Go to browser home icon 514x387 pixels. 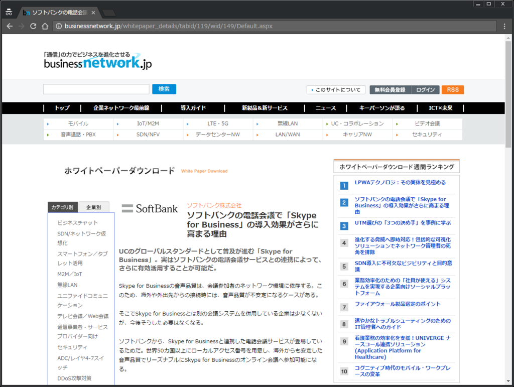(x=45, y=26)
